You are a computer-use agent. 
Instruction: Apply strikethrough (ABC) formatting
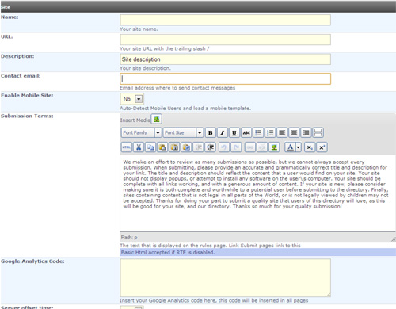click(246, 132)
